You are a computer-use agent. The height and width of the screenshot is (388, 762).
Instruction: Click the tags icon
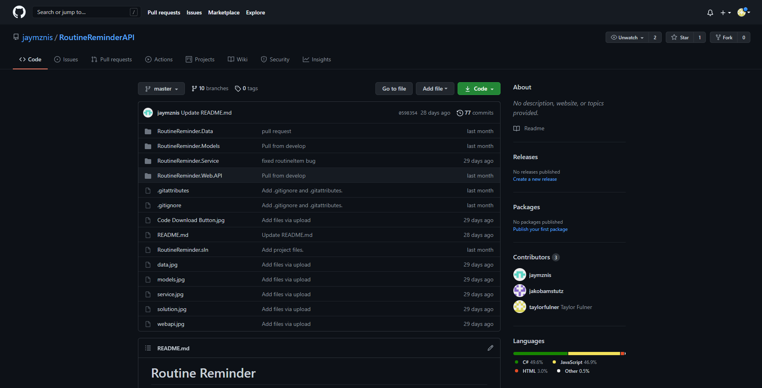coord(238,89)
